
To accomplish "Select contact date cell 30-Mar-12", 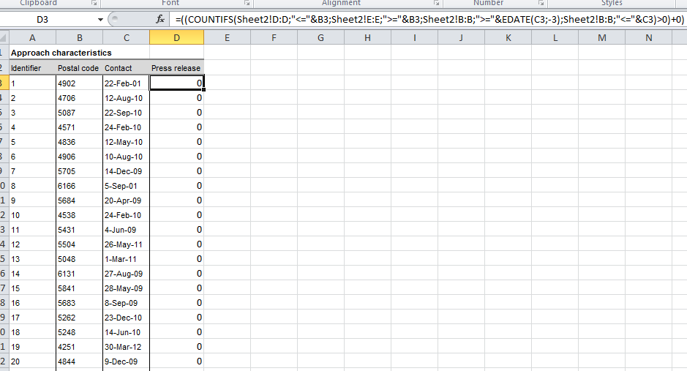I will click(126, 347).
